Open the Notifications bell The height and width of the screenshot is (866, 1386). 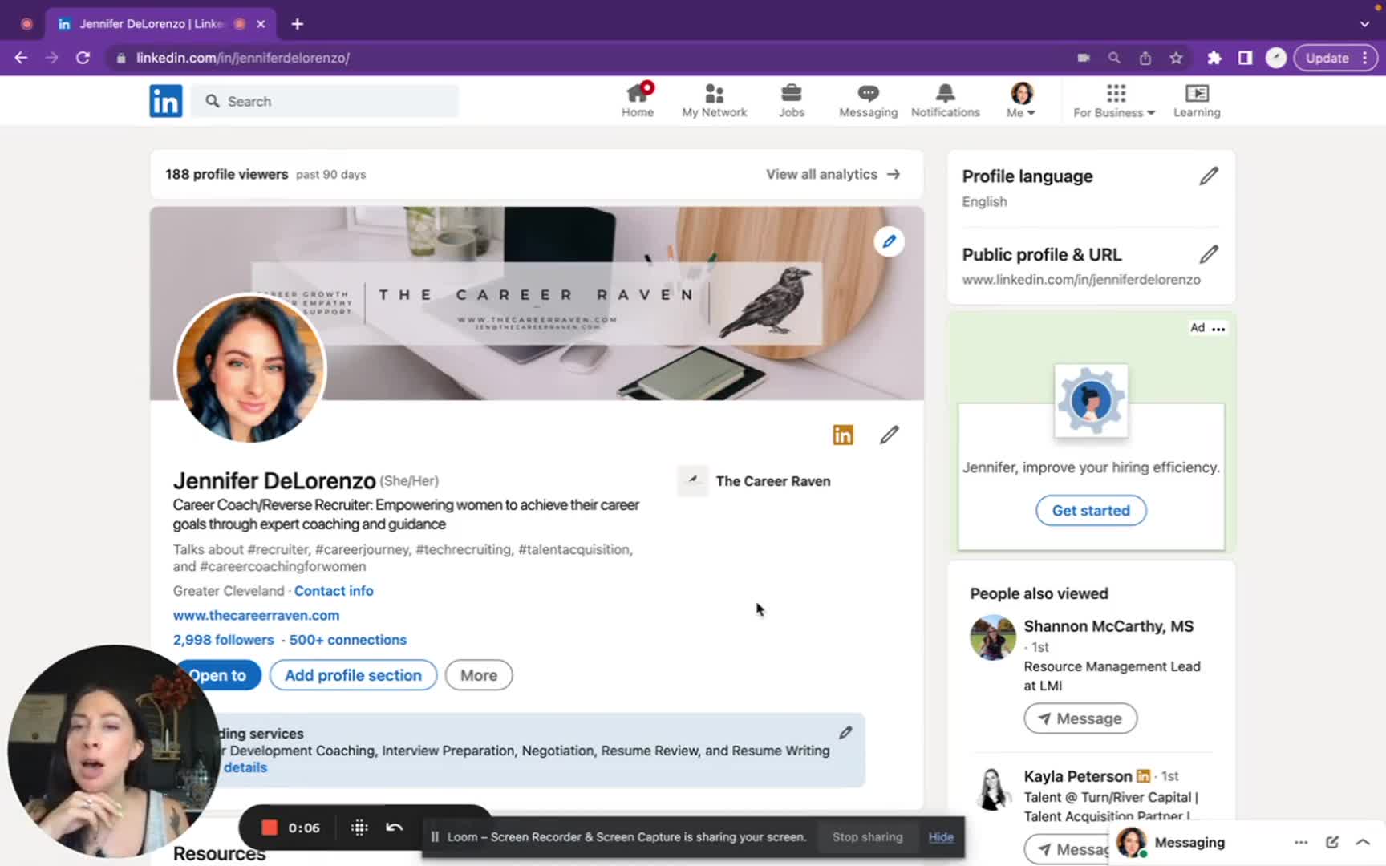click(x=945, y=101)
